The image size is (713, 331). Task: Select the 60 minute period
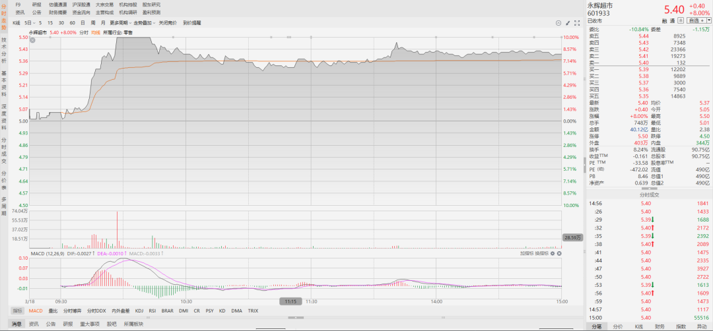72,22
